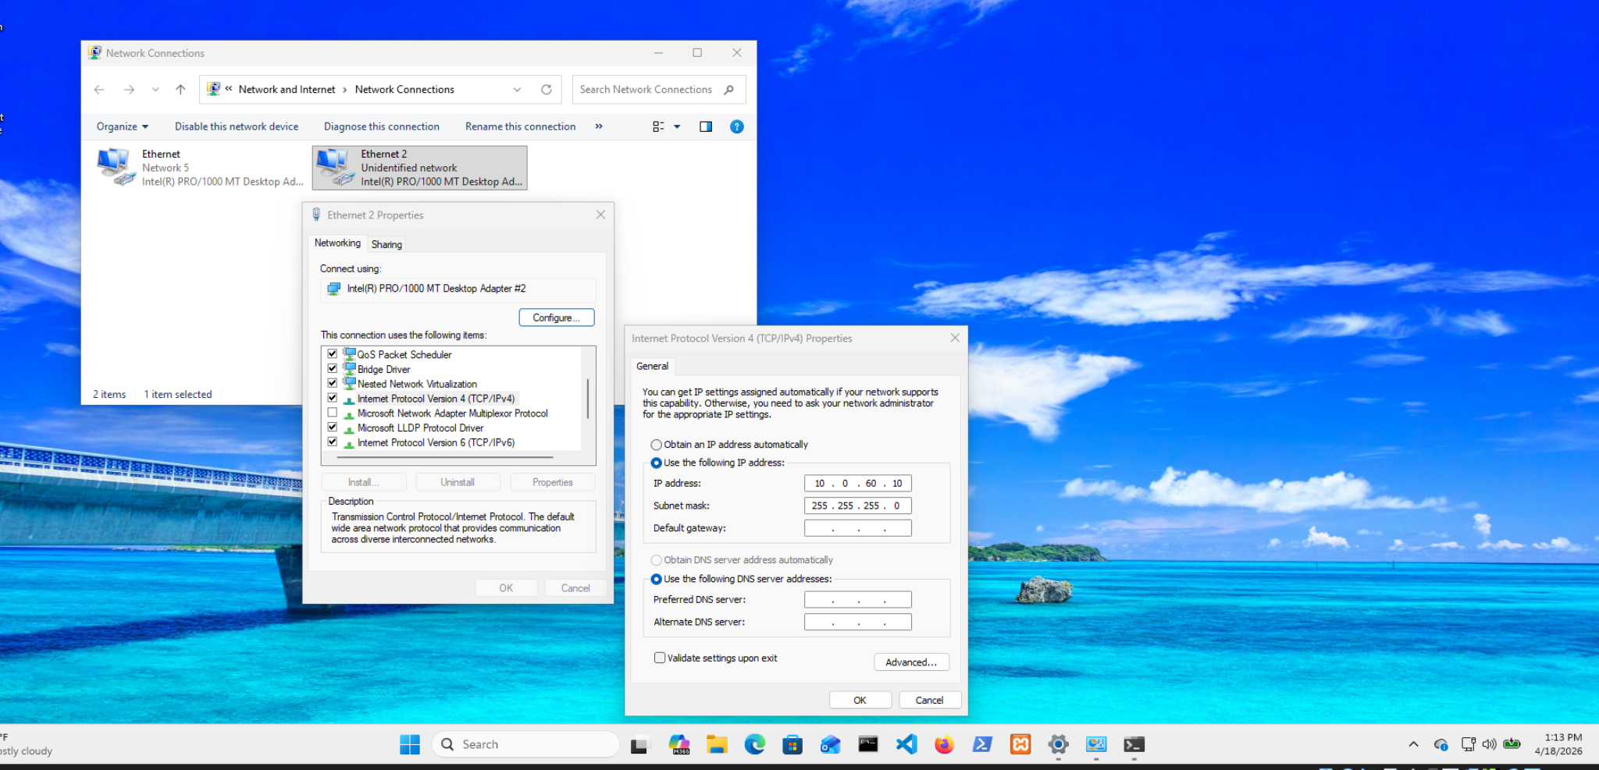Image resolution: width=1599 pixels, height=770 pixels.
Task: Select the Ethernet Network 5 adapter icon
Action: coord(116,166)
